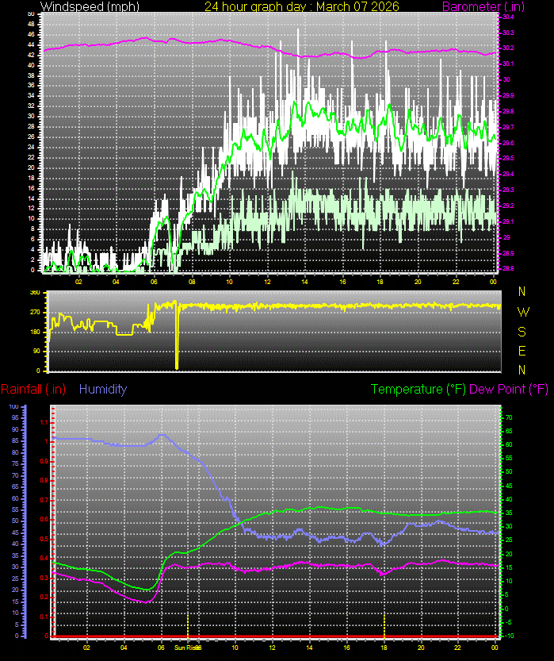554x661 pixels.
Task: Click the "360" wind direction axis tick
Action: (35, 293)
